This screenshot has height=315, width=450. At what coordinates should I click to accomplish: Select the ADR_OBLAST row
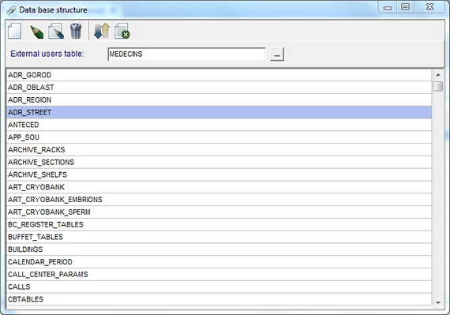point(219,87)
